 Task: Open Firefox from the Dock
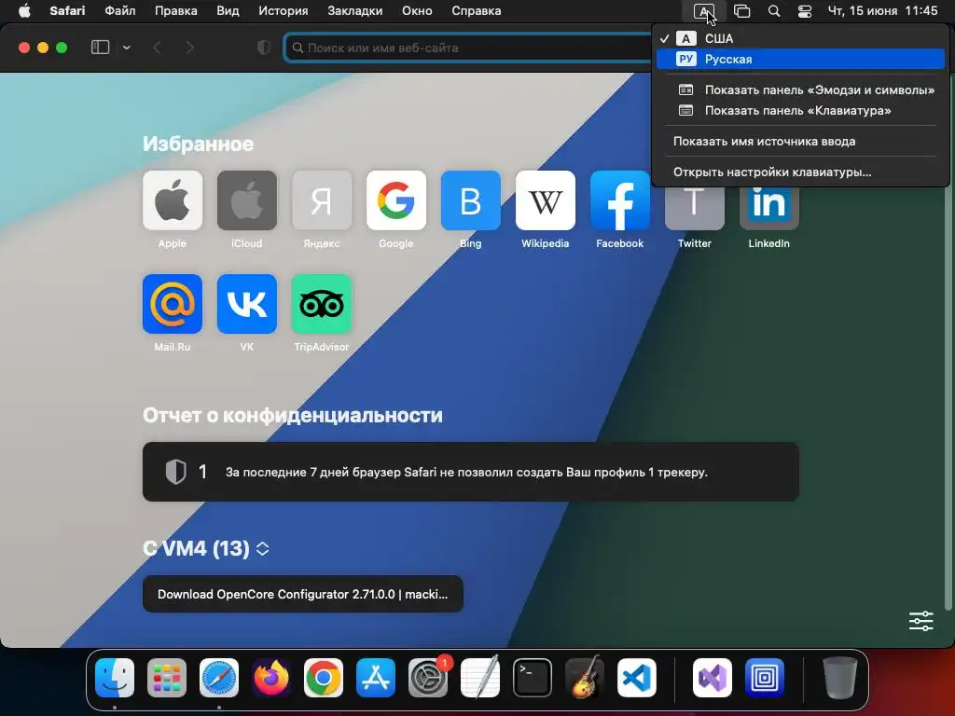coord(271,677)
